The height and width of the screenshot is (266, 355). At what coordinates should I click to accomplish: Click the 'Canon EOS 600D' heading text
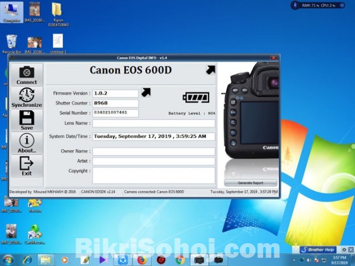pos(131,70)
